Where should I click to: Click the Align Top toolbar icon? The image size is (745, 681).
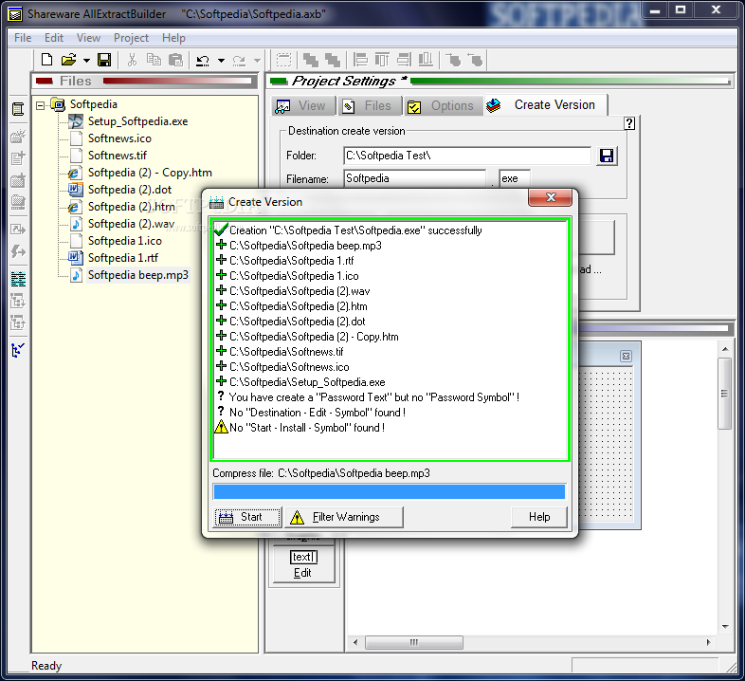382,60
